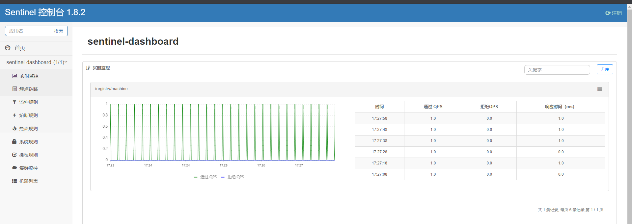632x224 pixels.
Task: Click the 通过 QPS column header
Action: coord(433,107)
